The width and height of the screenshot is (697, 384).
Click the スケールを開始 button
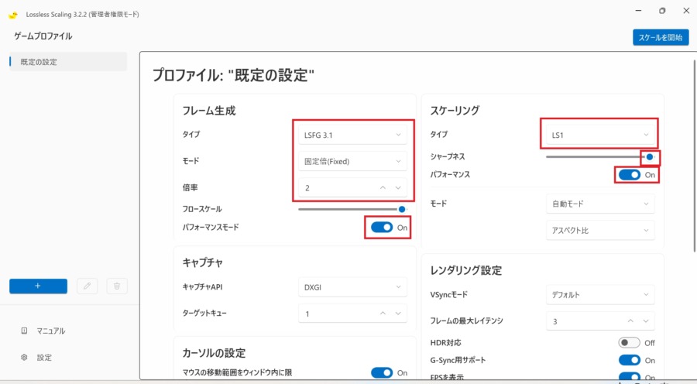click(660, 37)
